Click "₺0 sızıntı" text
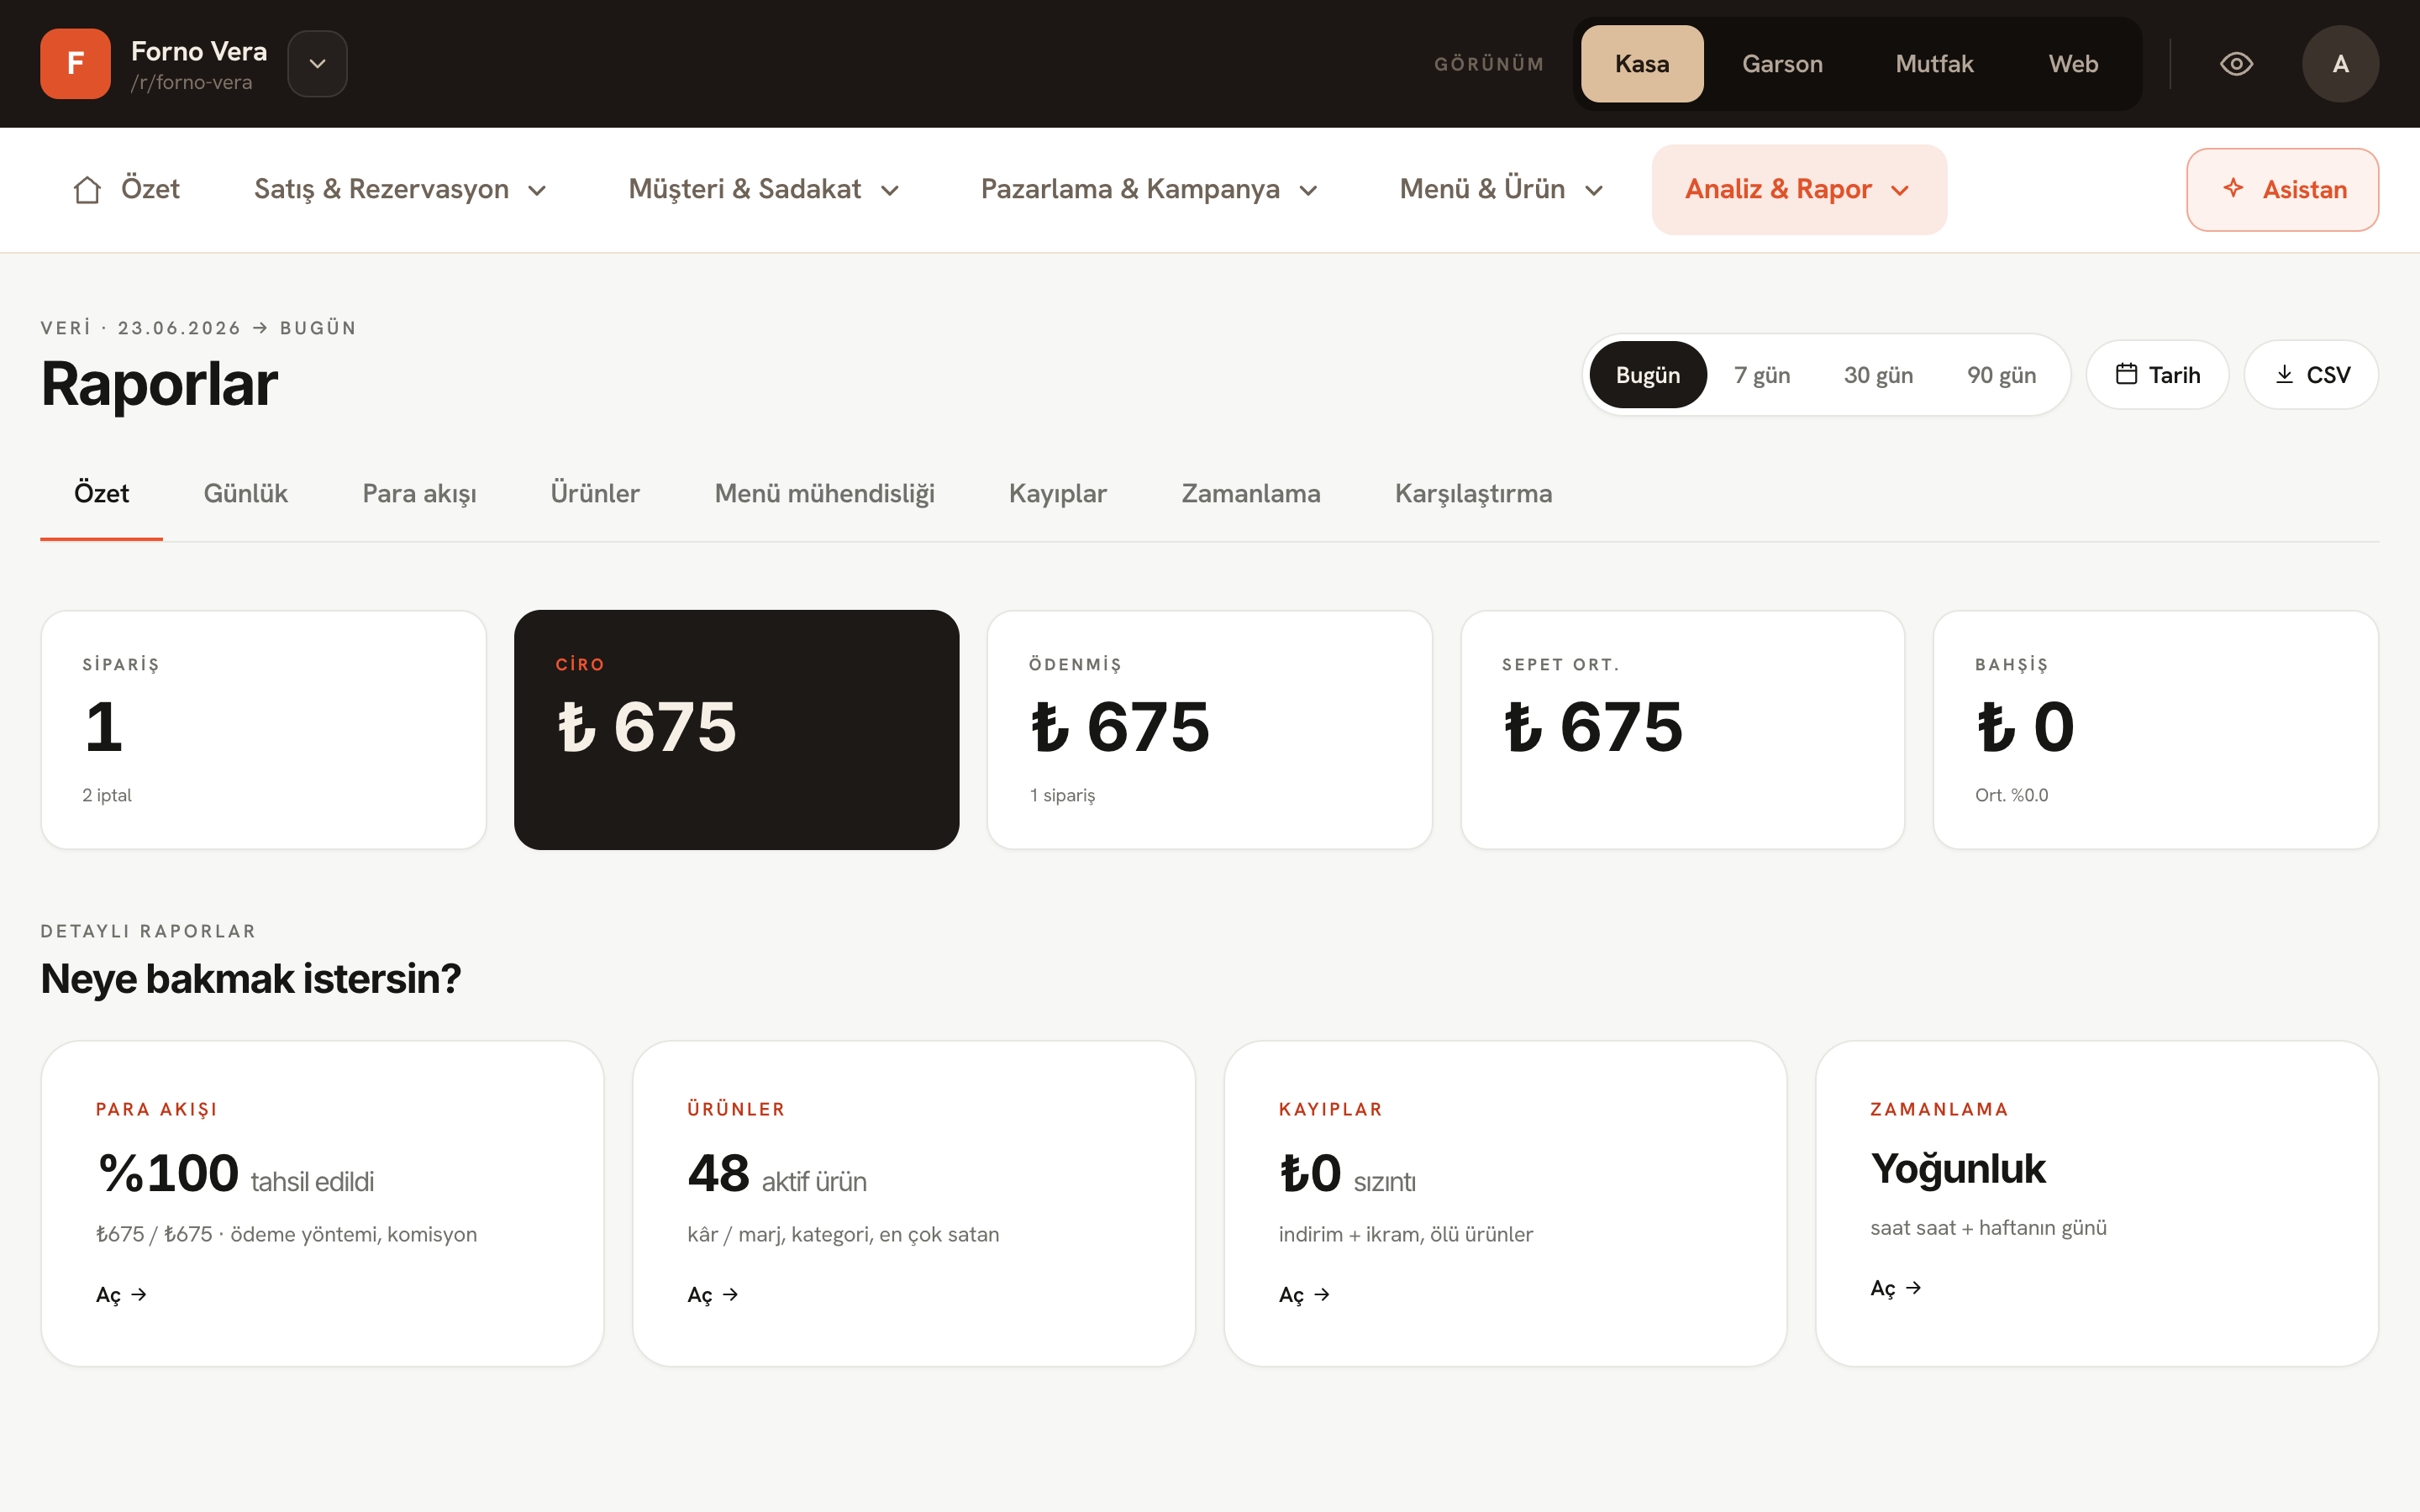The image size is (2420, 1512). [1347, 1174]
